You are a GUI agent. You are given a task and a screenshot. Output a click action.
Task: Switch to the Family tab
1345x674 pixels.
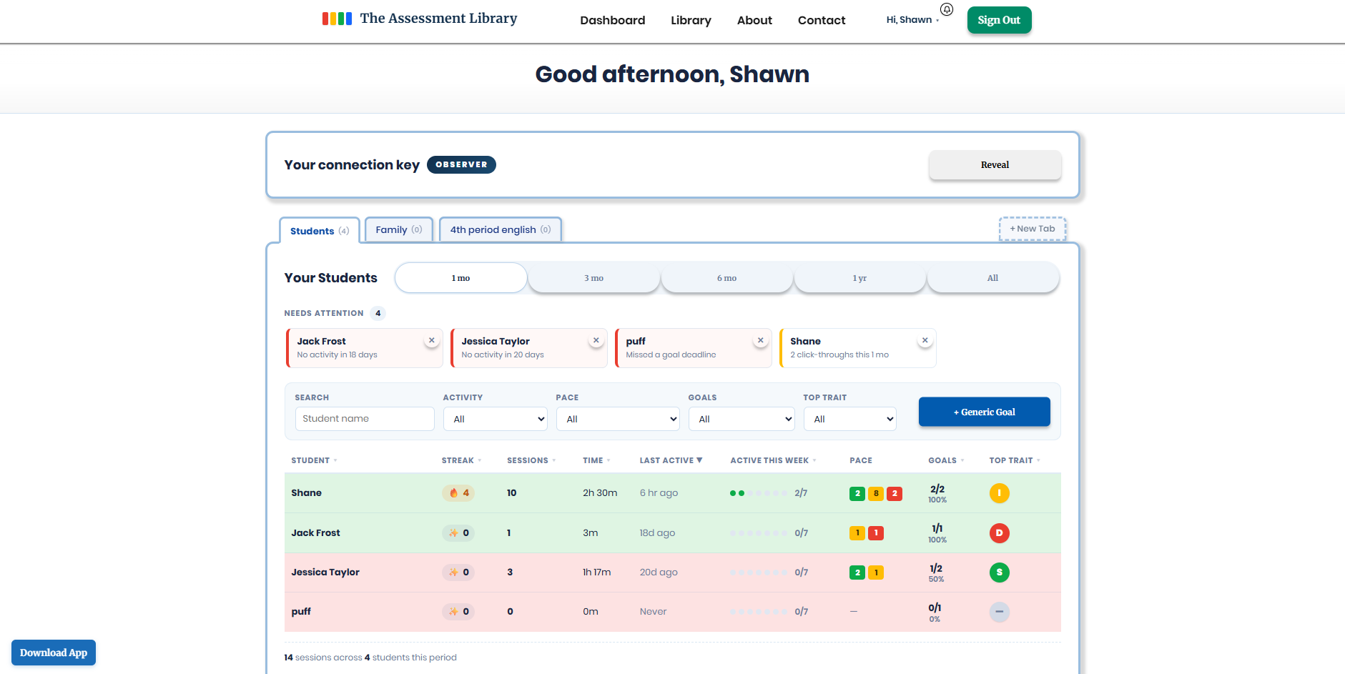pos(399,229)
